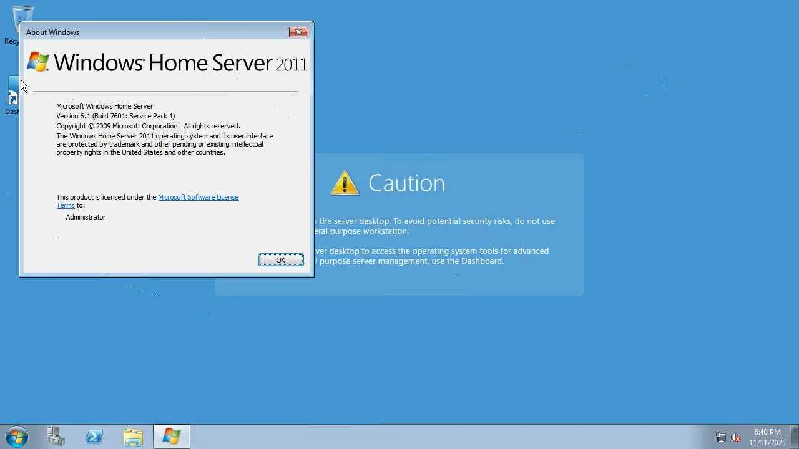The image size is (799, 449).
Task: Click the Windows Home Server 2011 logo
Action: 167,62
